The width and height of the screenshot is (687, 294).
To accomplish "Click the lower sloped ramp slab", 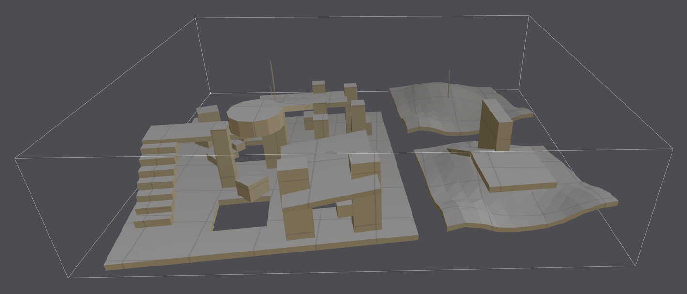I will (330, 192).
